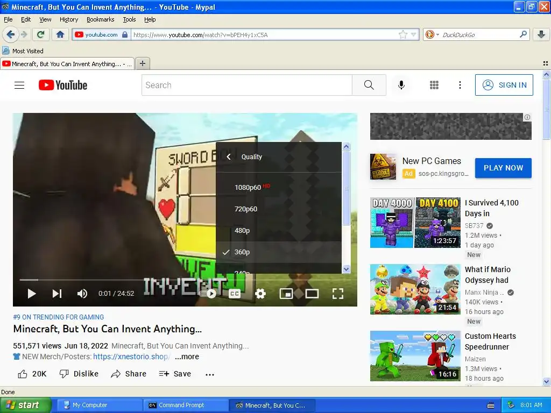Enter full screen mode
This screenshot has height=413, width=551.
pos(338,294)
